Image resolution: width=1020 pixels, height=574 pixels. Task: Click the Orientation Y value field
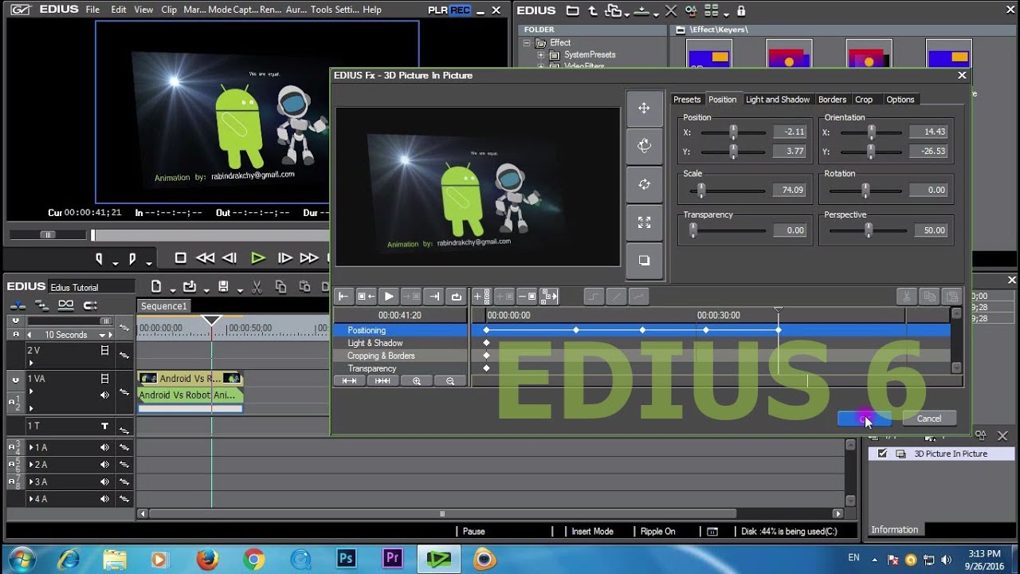(x=928, y=151)
